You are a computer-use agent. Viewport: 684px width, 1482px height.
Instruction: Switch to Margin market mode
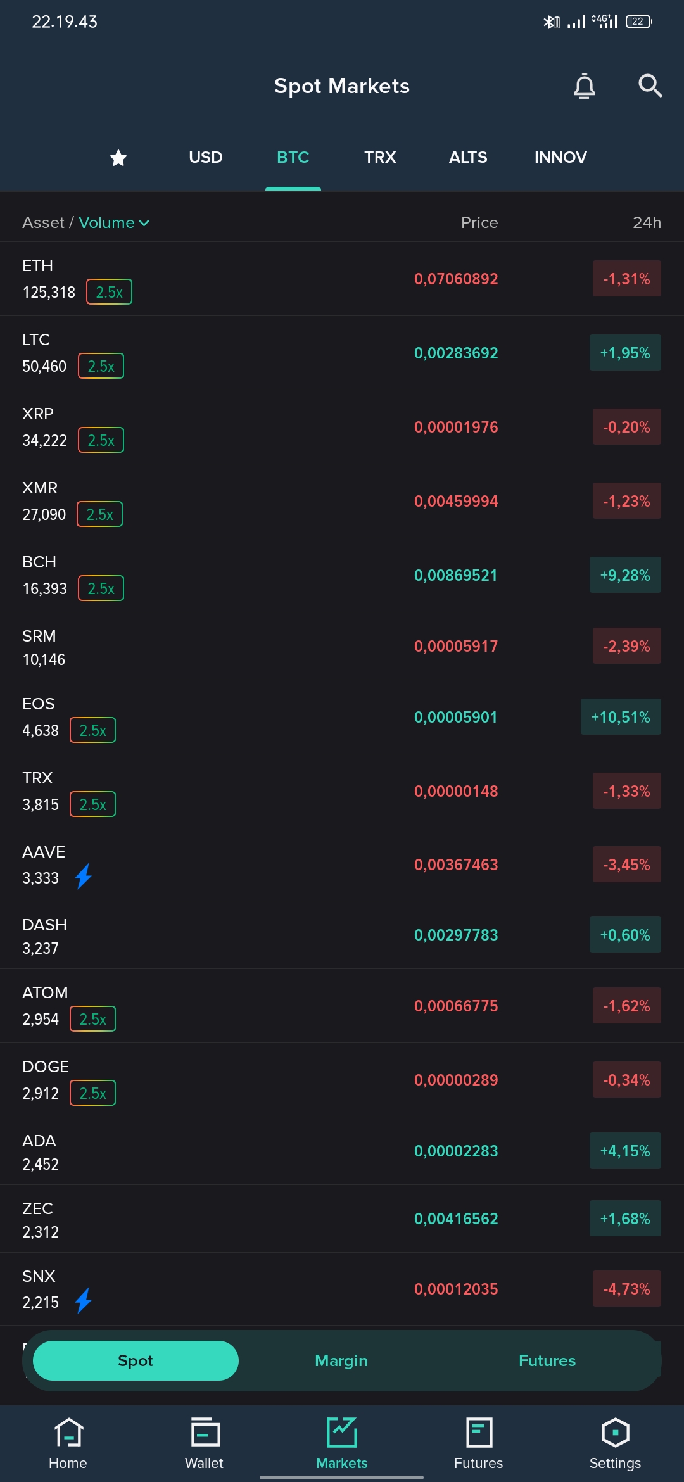pyautogui.click(x=341, y=1360)
